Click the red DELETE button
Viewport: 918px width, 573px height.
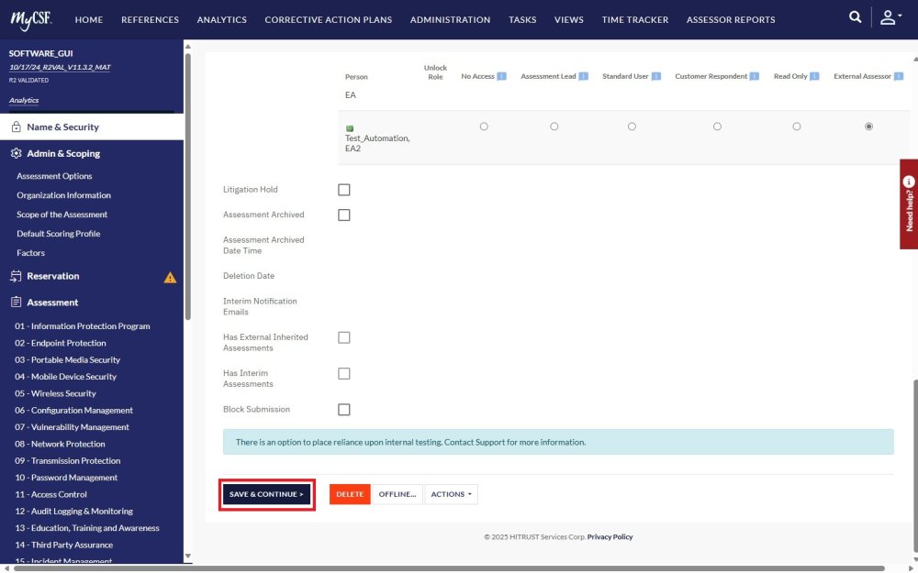point(350,494)
